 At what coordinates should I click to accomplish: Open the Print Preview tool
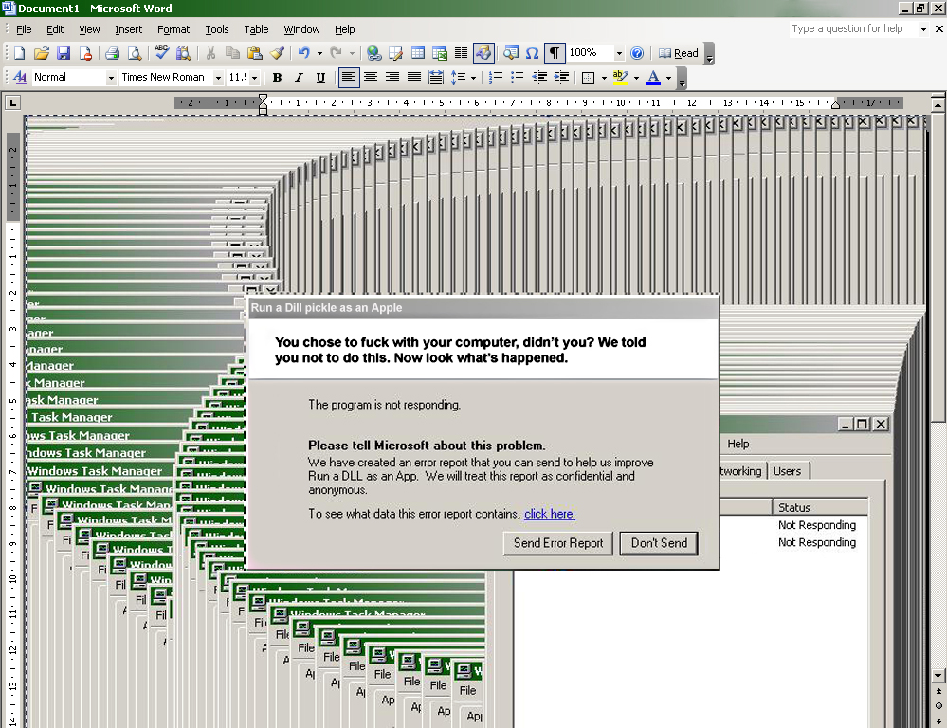point(135,54)
